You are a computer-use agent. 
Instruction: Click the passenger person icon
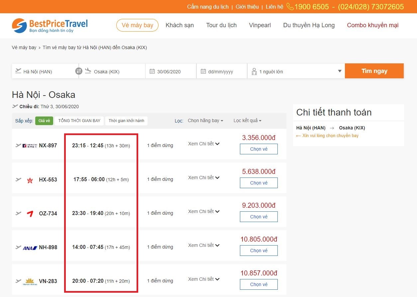[254, 71]
